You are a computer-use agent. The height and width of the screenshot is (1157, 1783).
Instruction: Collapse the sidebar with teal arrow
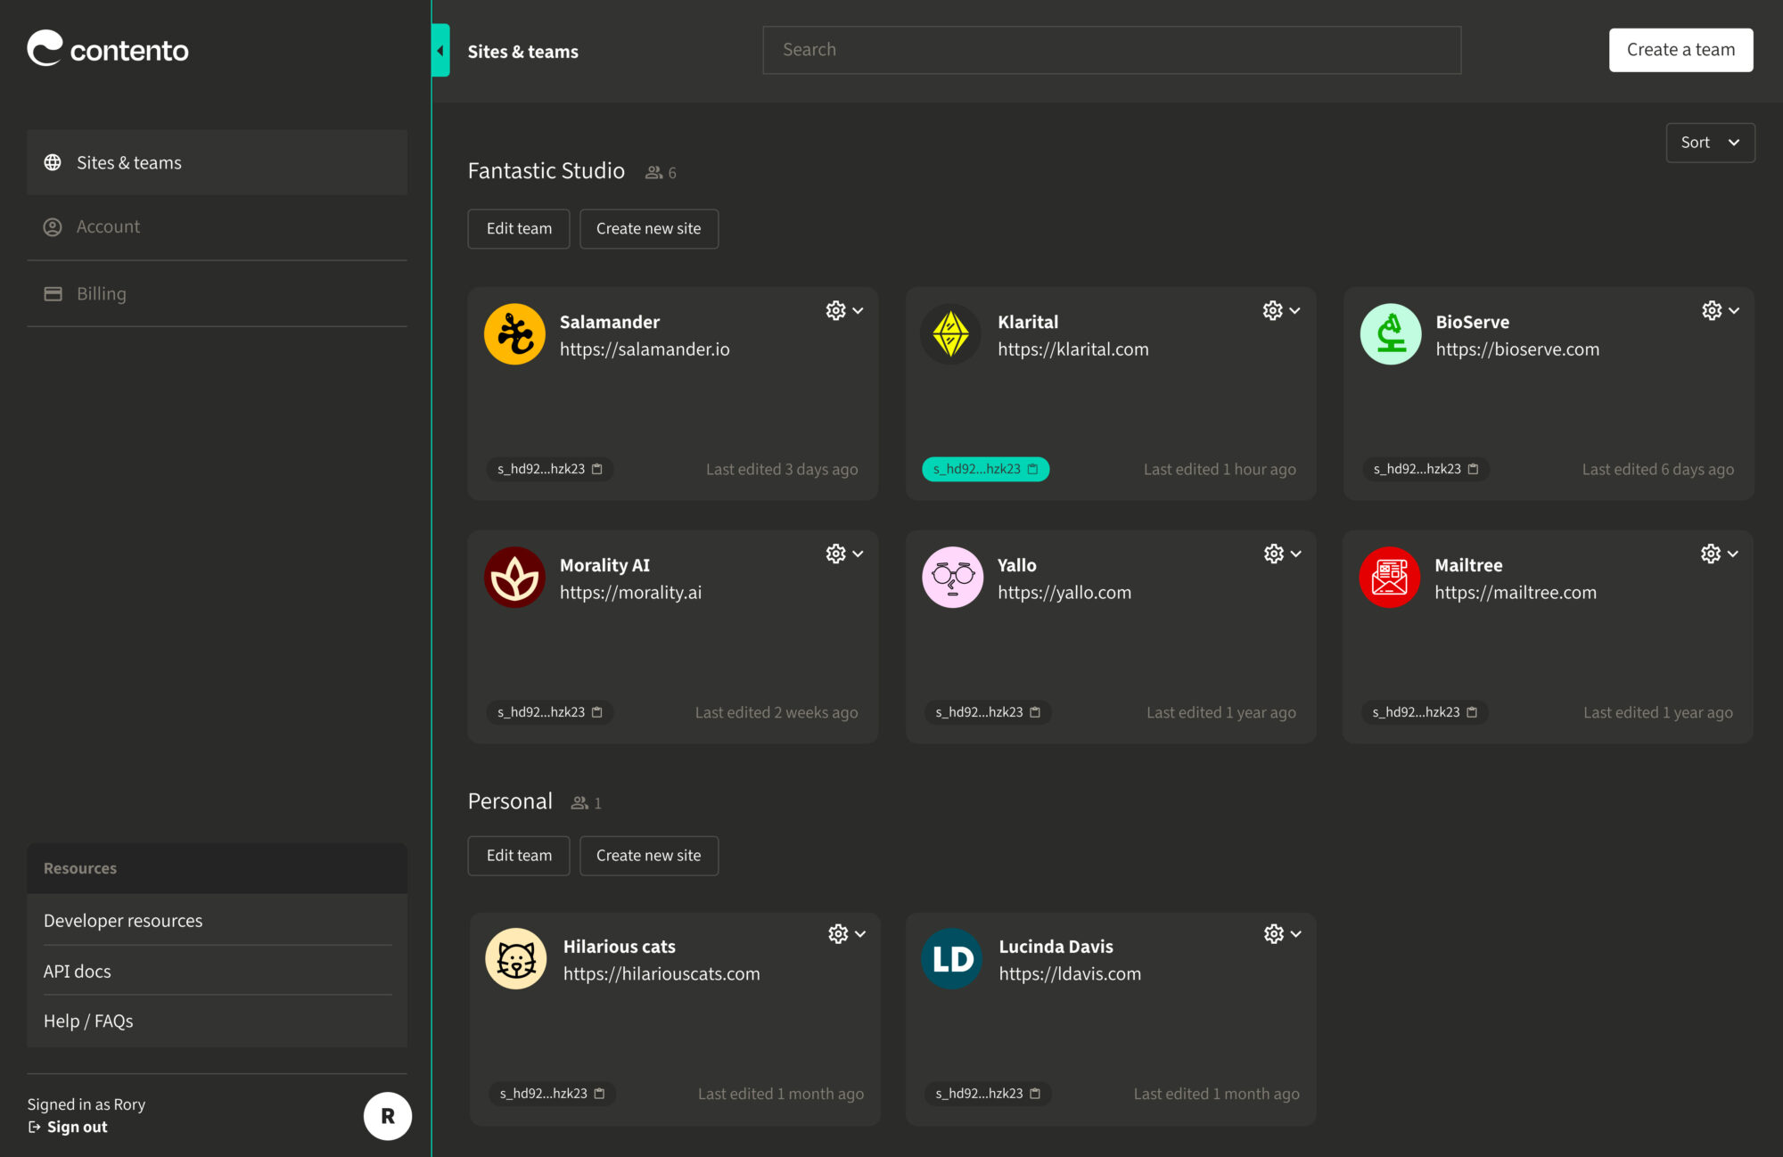pyautogui.click(x=440, y=51)
